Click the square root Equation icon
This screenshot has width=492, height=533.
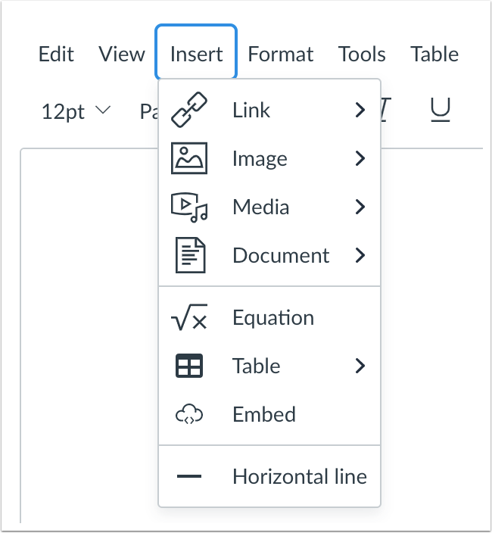click(189, 319)
